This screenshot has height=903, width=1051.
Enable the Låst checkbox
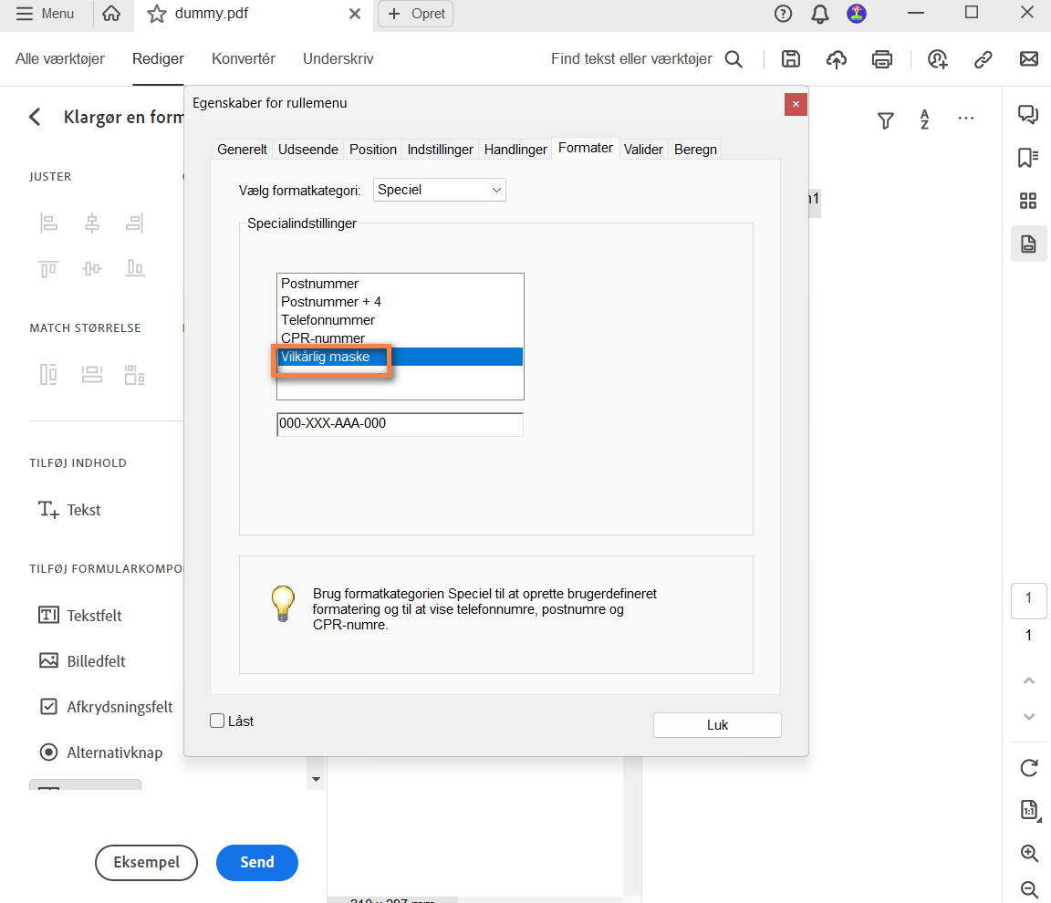(x=217, y=721)
